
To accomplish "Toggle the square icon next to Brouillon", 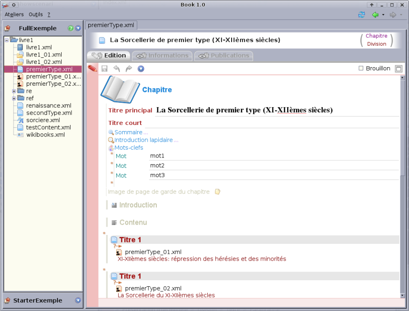I will click(399, 68).
